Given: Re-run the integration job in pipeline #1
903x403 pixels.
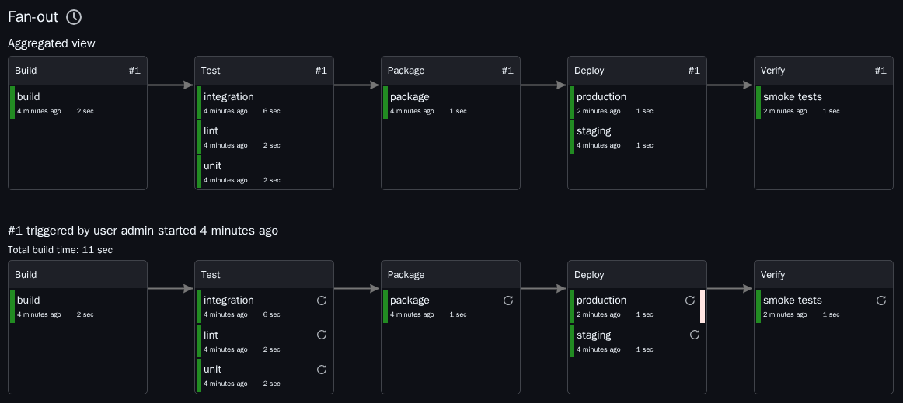Looking at the screenshot, I should pos(322,300).
